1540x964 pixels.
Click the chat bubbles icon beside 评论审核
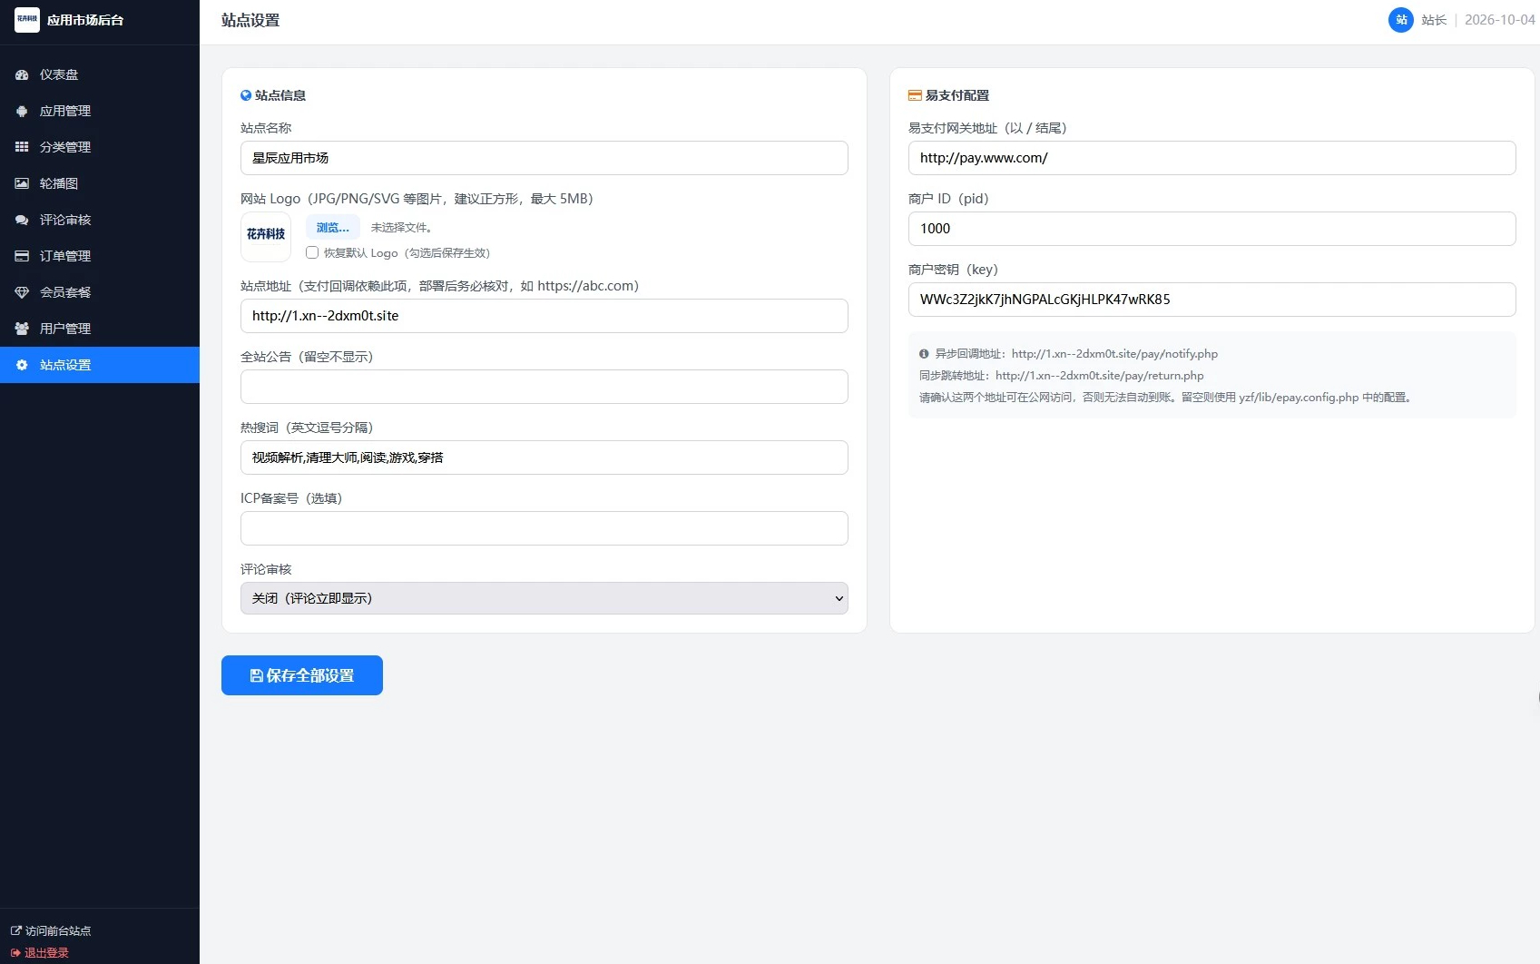coord(22,220)
